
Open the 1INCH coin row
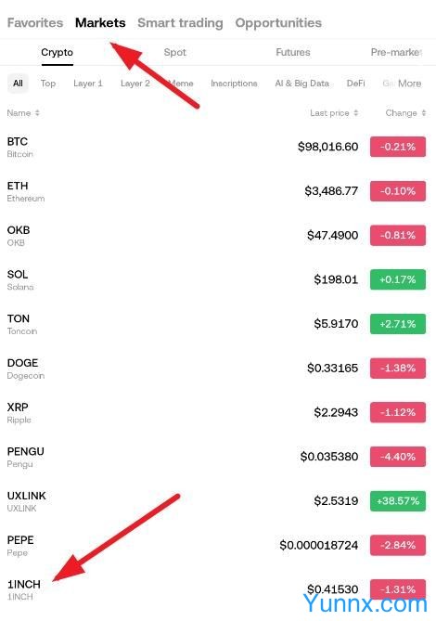tap(216, 589)
